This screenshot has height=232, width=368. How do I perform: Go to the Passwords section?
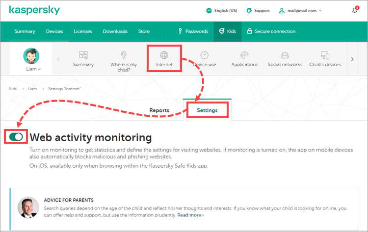pyautogui.click(x=192, y=31)
